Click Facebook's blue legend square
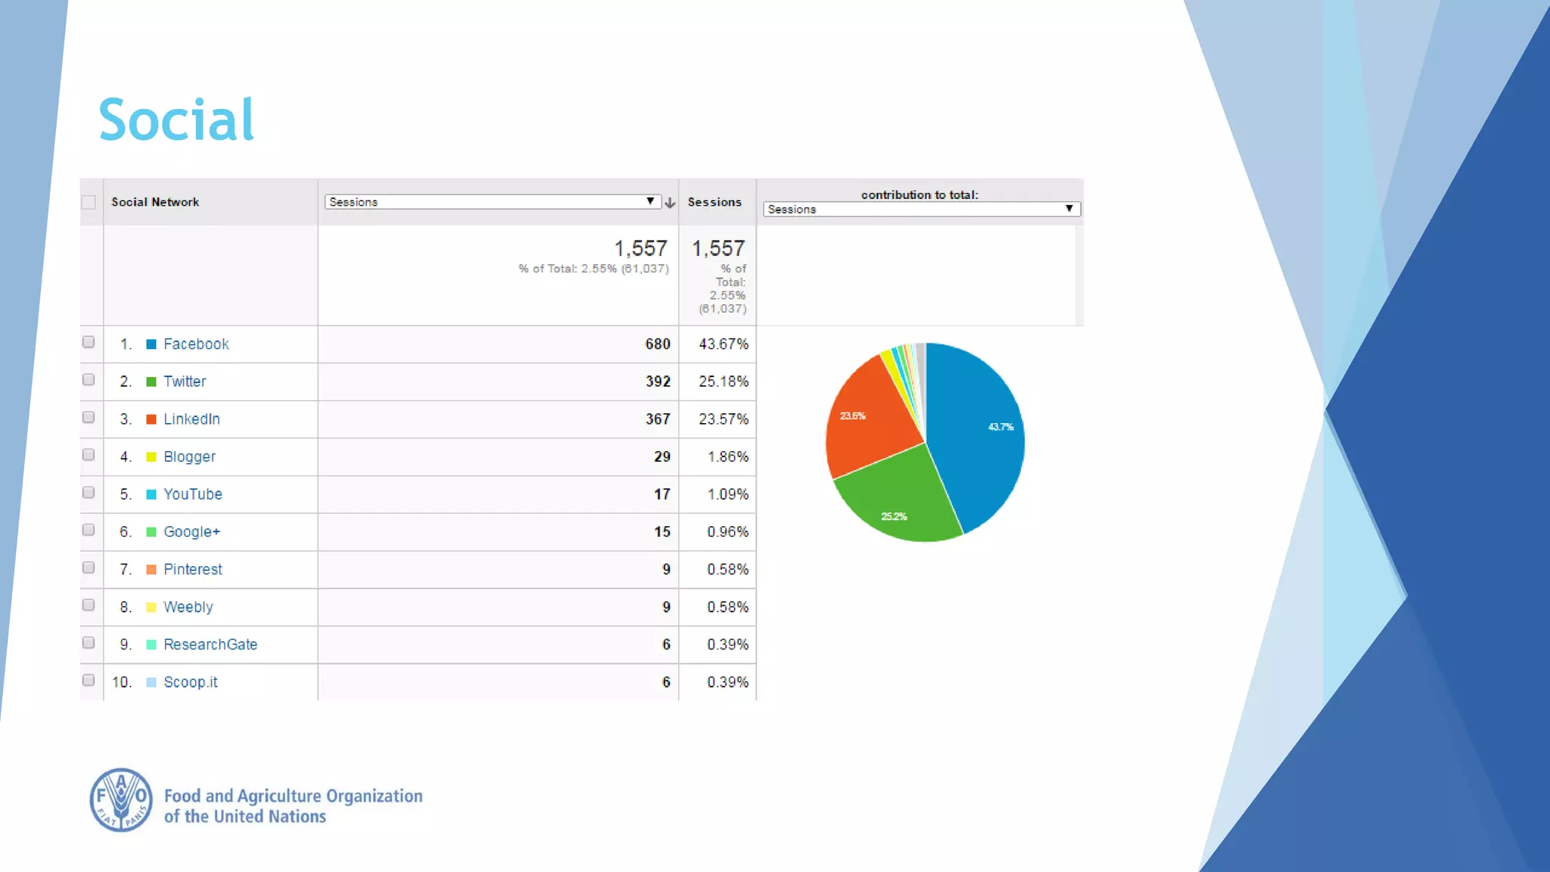 tap(151, 344)
